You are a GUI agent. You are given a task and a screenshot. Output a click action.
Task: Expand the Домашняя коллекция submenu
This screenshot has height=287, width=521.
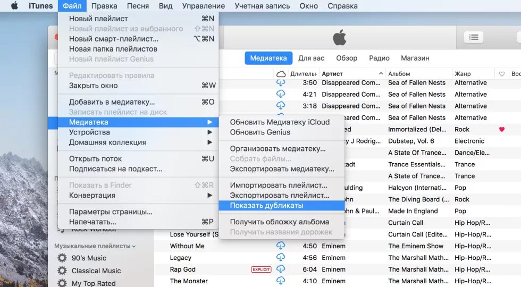pos(138,142)
